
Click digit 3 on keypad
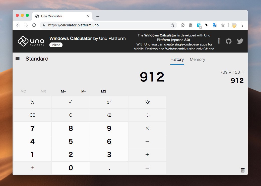click(109, 155)
